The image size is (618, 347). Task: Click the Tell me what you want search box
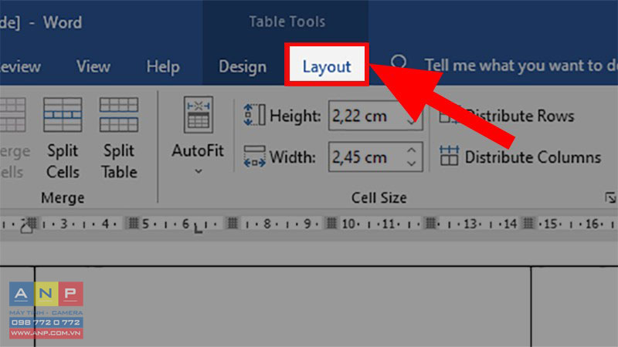[x=521, y=66]
